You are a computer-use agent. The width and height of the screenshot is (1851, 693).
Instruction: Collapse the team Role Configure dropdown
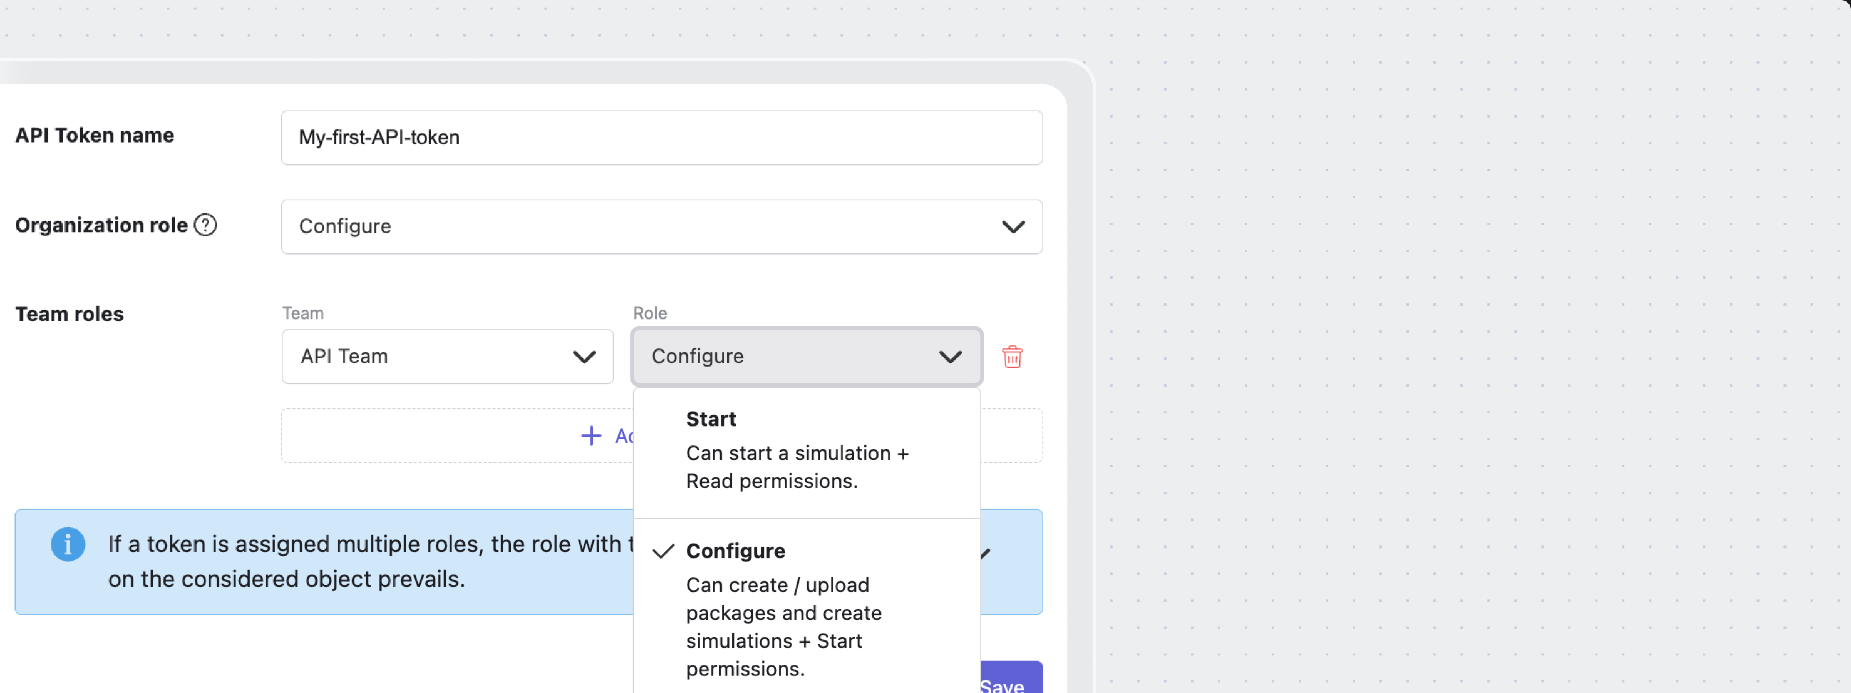point(807,357)
